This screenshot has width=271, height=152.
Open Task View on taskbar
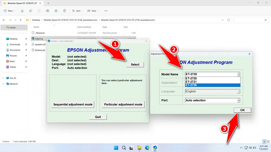(131, 148)
